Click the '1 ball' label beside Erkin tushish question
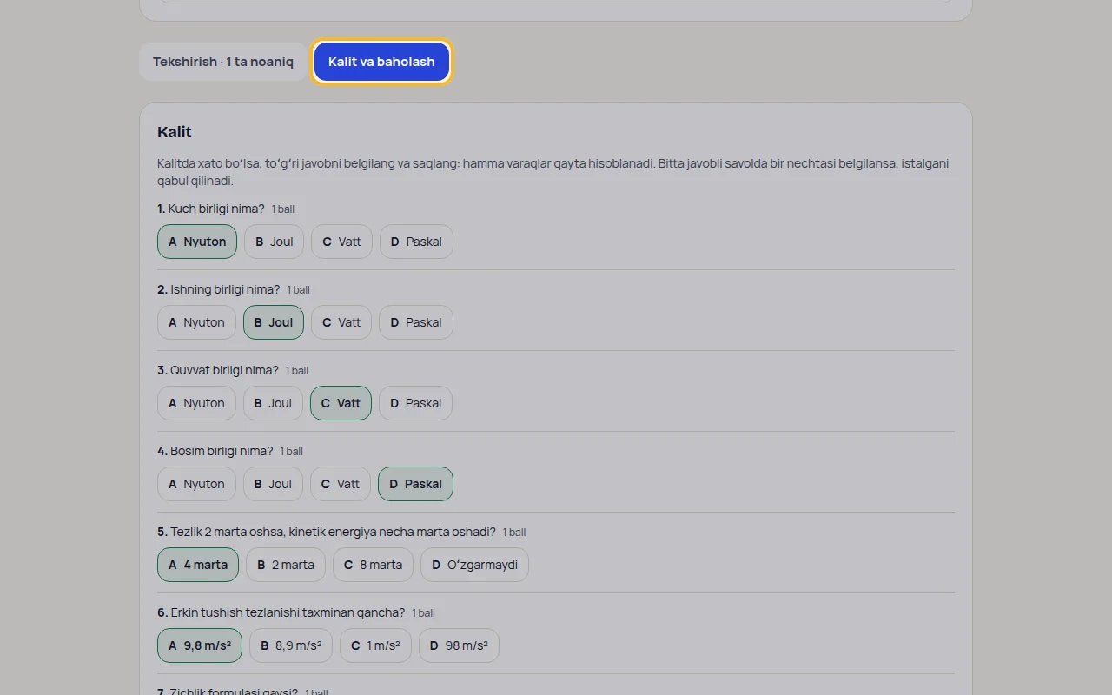1112x695 pixels. 424,613
